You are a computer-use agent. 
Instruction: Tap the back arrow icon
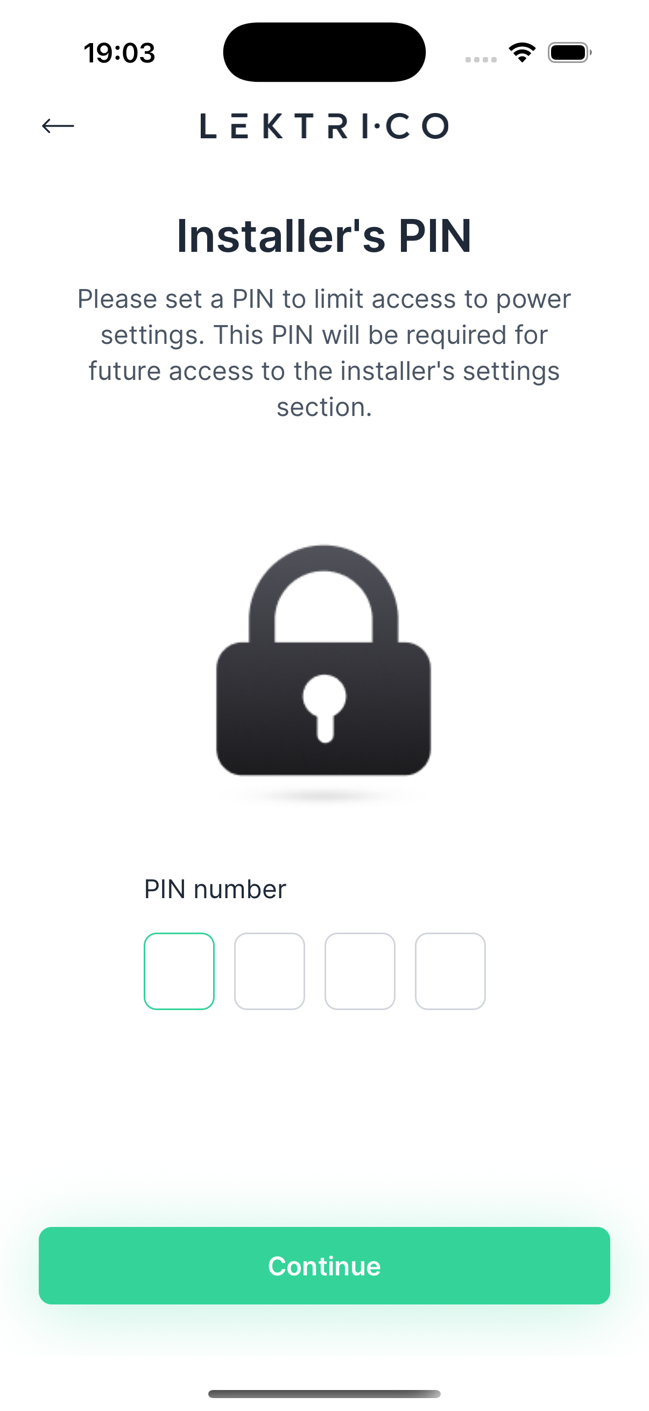pyautogui.click(x=58, y=126)
